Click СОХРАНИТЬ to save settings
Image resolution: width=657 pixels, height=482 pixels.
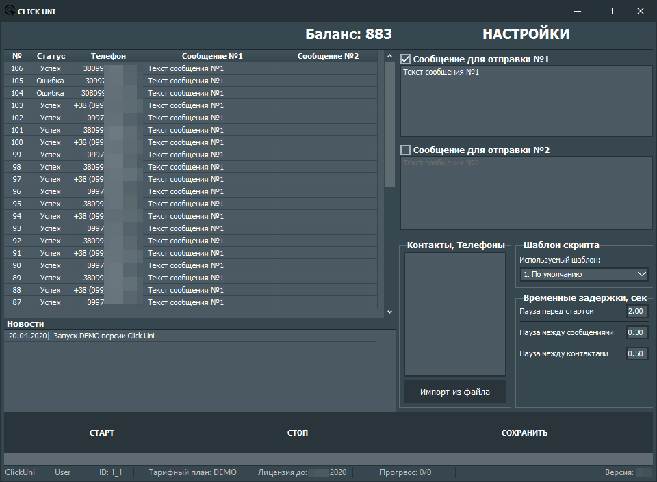tap(524, 433)
